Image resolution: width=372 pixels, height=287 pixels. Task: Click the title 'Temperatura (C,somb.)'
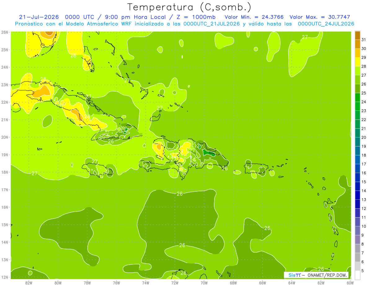coord(189,7)
